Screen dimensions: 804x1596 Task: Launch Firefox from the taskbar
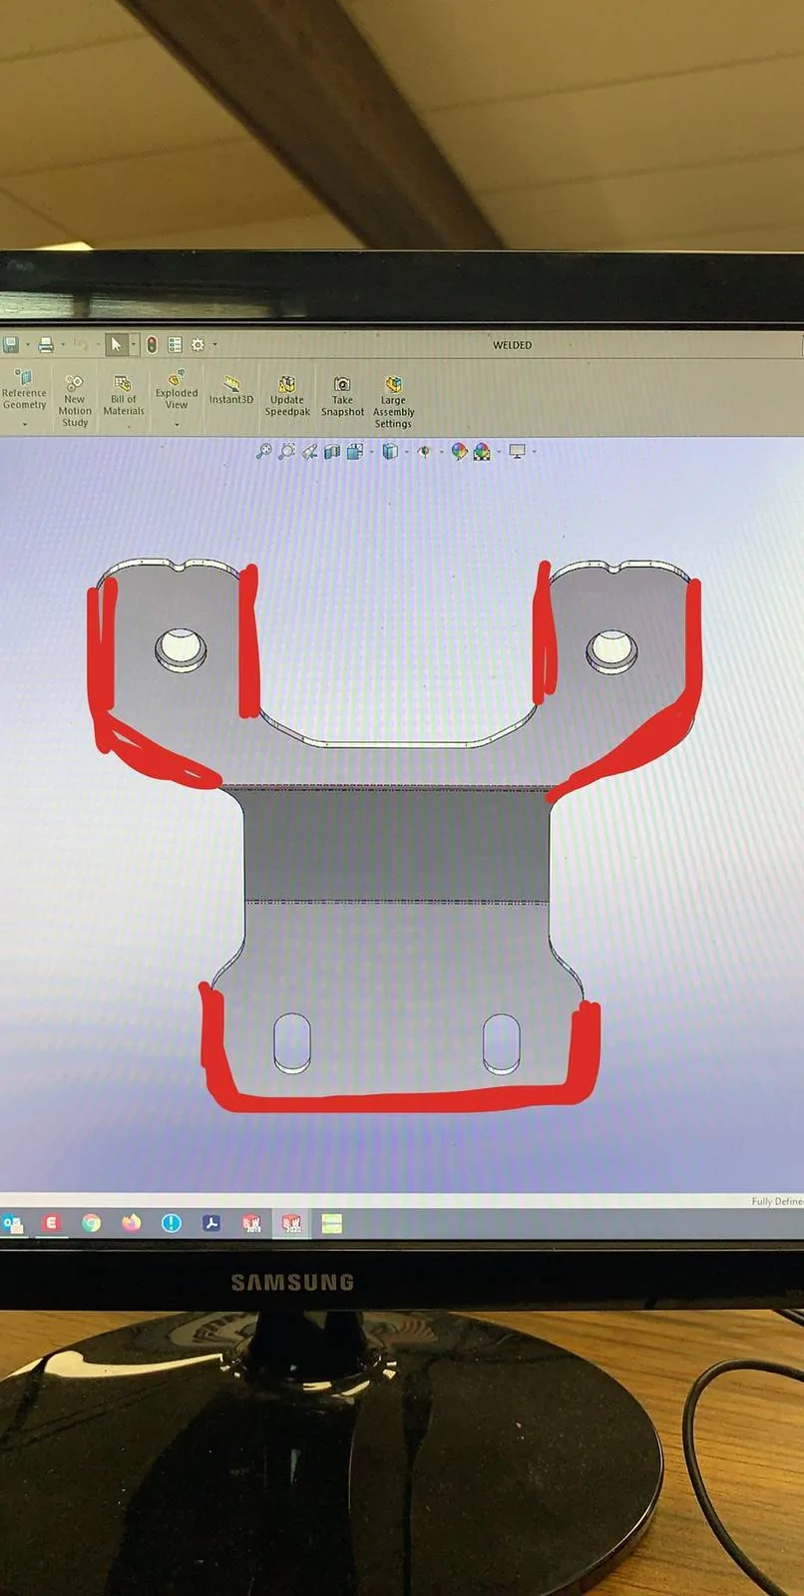pyautogui.click(x=131, y=1223)
